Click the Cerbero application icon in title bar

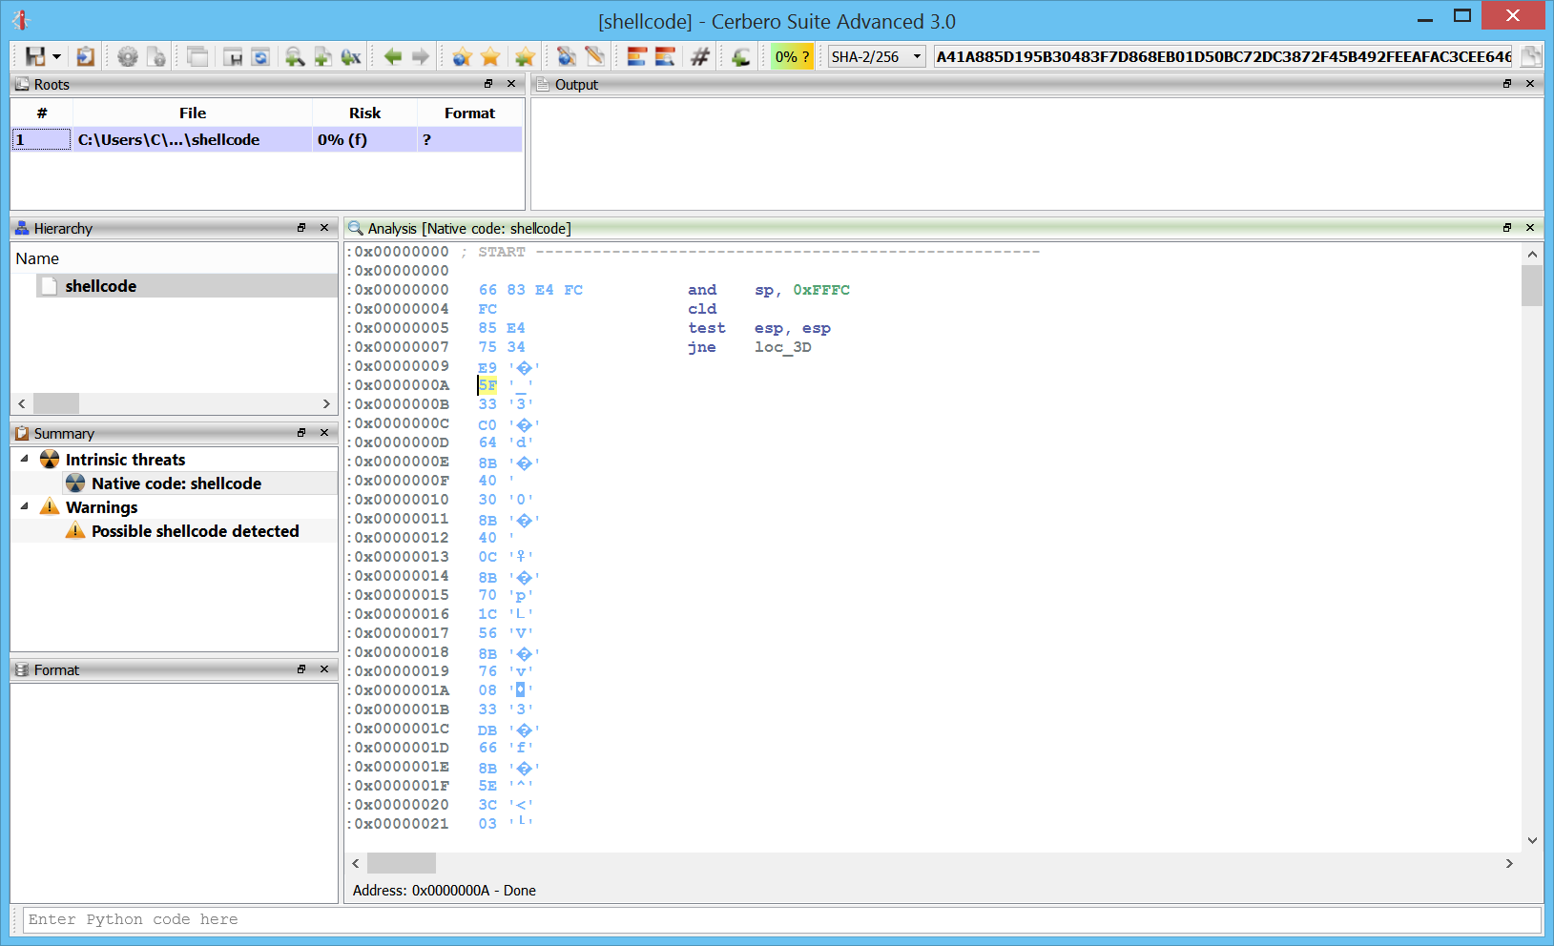click(21, 20)
